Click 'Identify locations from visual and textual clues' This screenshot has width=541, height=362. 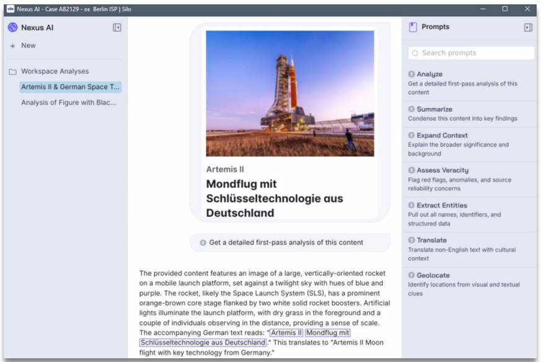point(464,289)
